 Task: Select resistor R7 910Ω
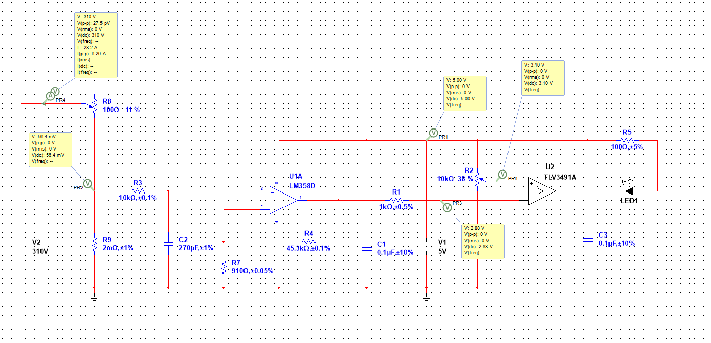pyautogui.click(x=224, y=267)
